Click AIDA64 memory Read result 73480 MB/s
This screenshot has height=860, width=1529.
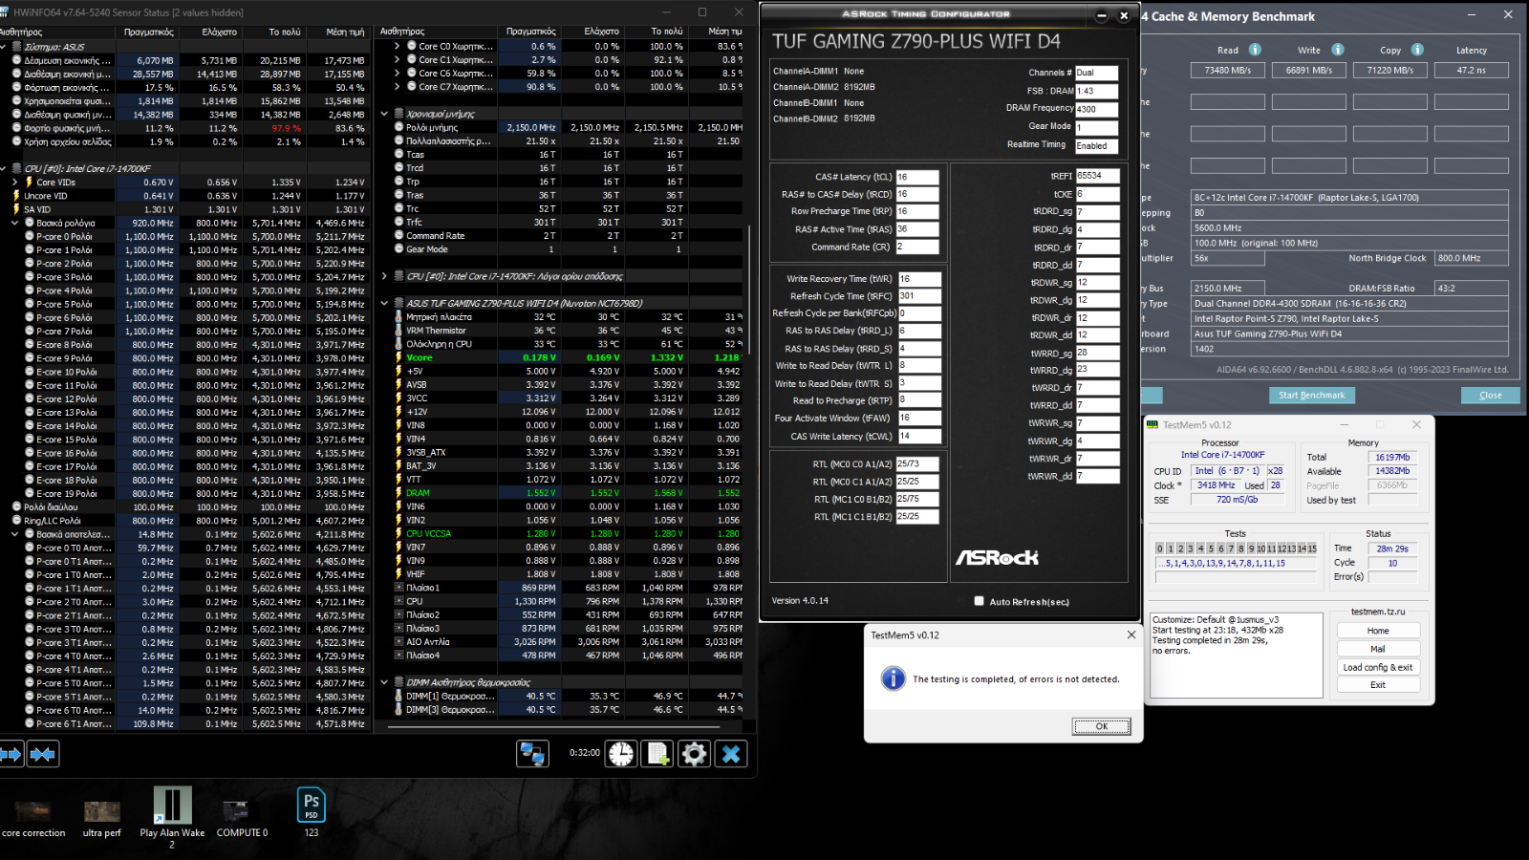(x=1228, y=70)
